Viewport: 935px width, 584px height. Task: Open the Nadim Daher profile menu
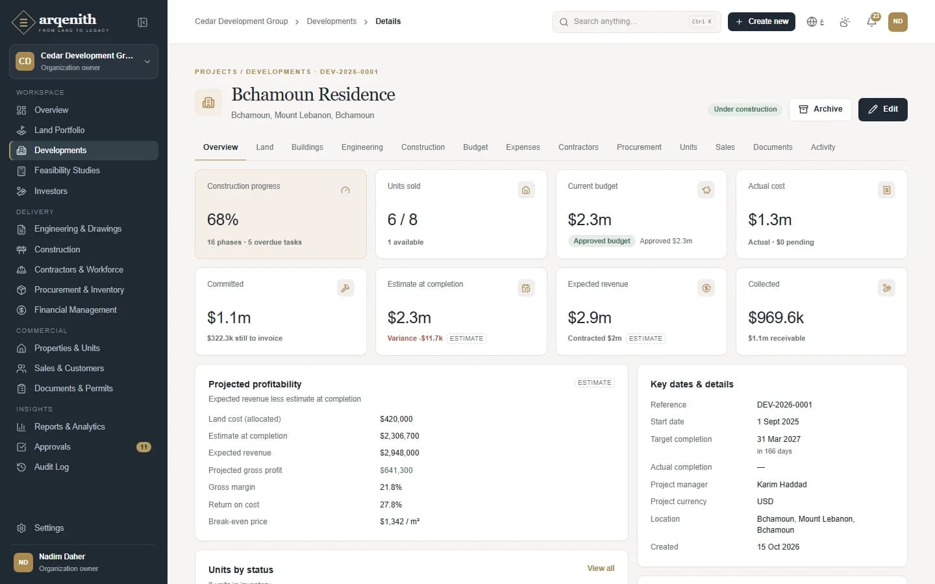[84, 562]
